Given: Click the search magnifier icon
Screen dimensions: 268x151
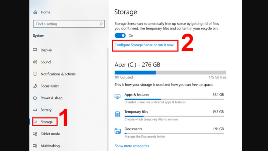Looking at the screenshot, I should (x=101, y=24).
